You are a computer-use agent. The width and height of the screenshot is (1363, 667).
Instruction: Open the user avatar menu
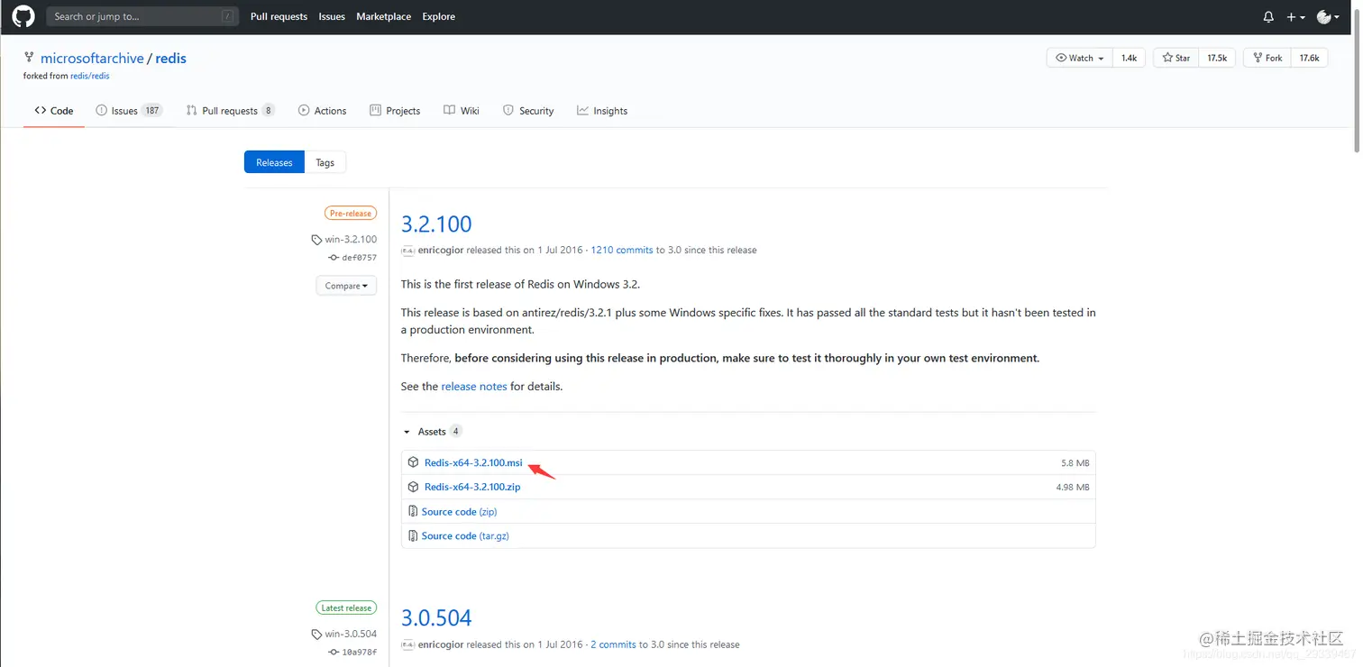[x=1328, y=17]
